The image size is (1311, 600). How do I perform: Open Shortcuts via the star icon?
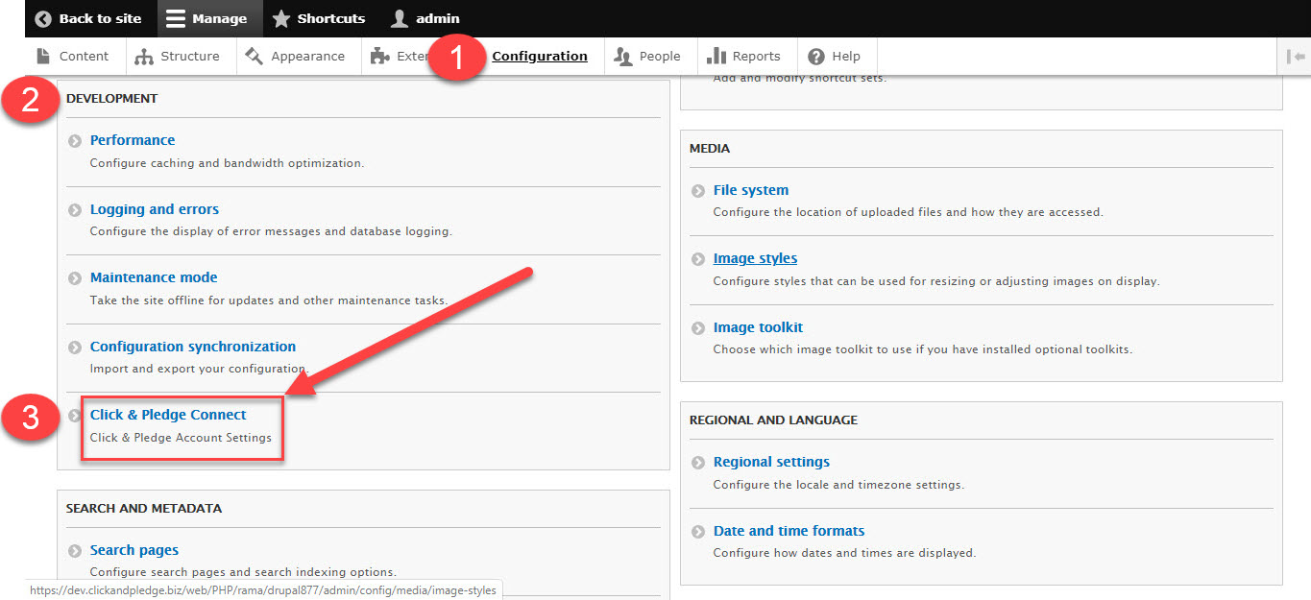coord(280,18)
